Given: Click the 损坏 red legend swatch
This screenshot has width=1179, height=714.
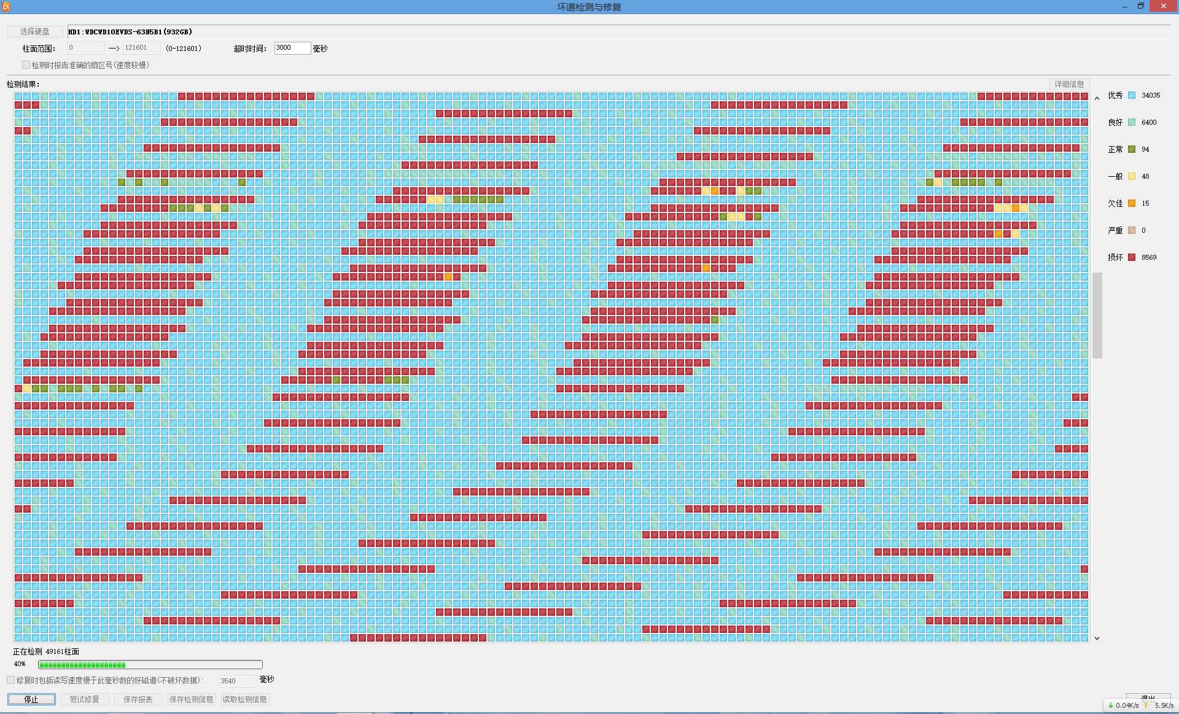Looking at the screenshot, I should pyautogui.click(x=1131, y=257).
